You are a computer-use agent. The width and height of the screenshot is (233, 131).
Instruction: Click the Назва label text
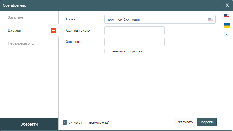click(x=71, y=19)
